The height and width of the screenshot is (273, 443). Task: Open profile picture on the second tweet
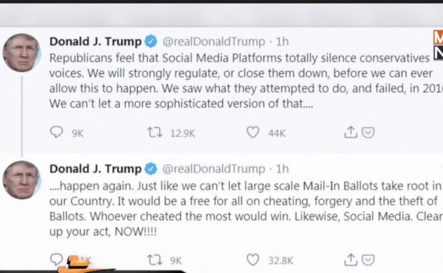[x=23, y=179]
